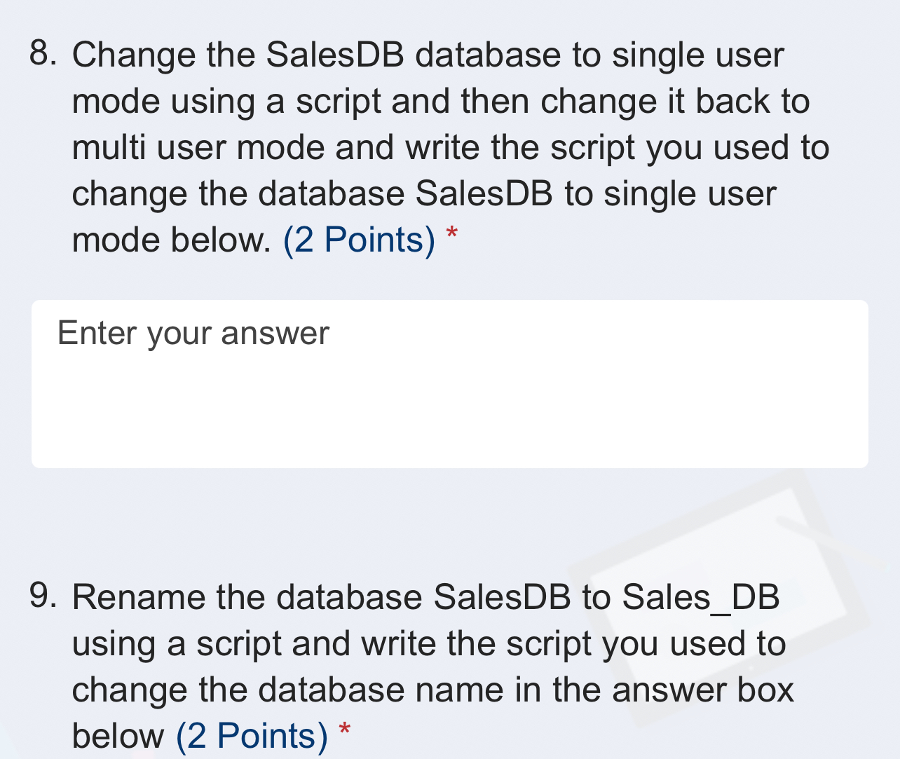This screenshot has width=900, height=759.
Task: Select the question 9 number label
Action: point(43,596)
